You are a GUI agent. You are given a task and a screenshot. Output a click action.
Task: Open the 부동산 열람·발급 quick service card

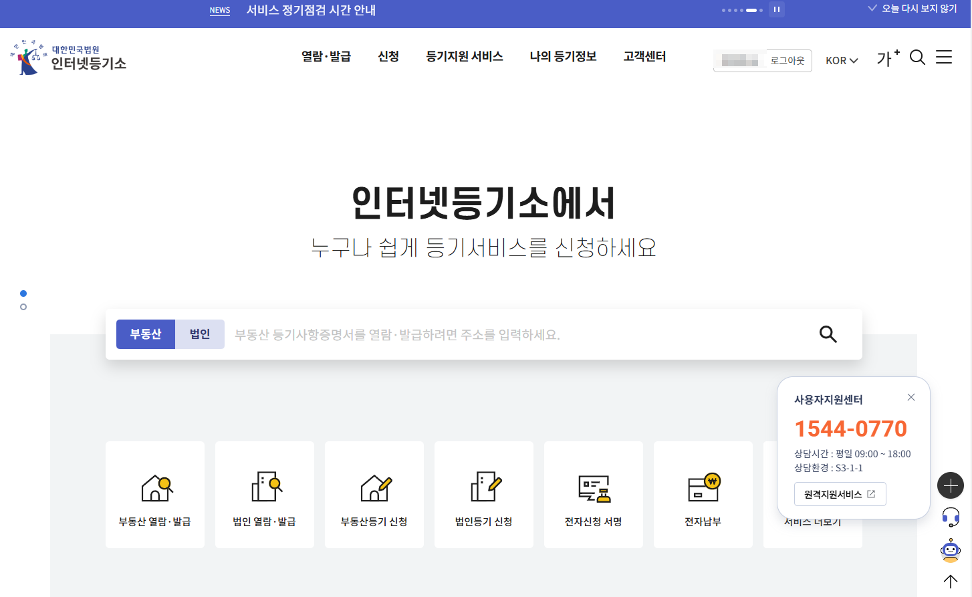coord(155,495)
